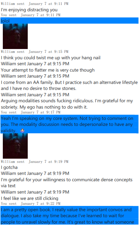This screenshot has width=139, height=226.
Task: Click the 'communicate dense concepts' message
Action: pyautogui.click(x=67, y=183)
